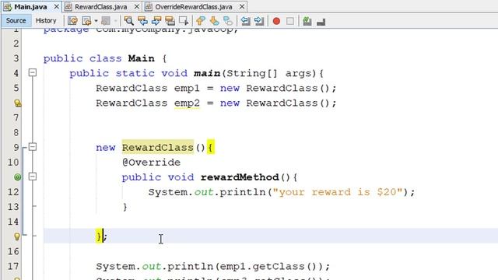Click the RewardClass.java file icon in tab
This screenshot has height=280, width=498.
tap(68, 7)
